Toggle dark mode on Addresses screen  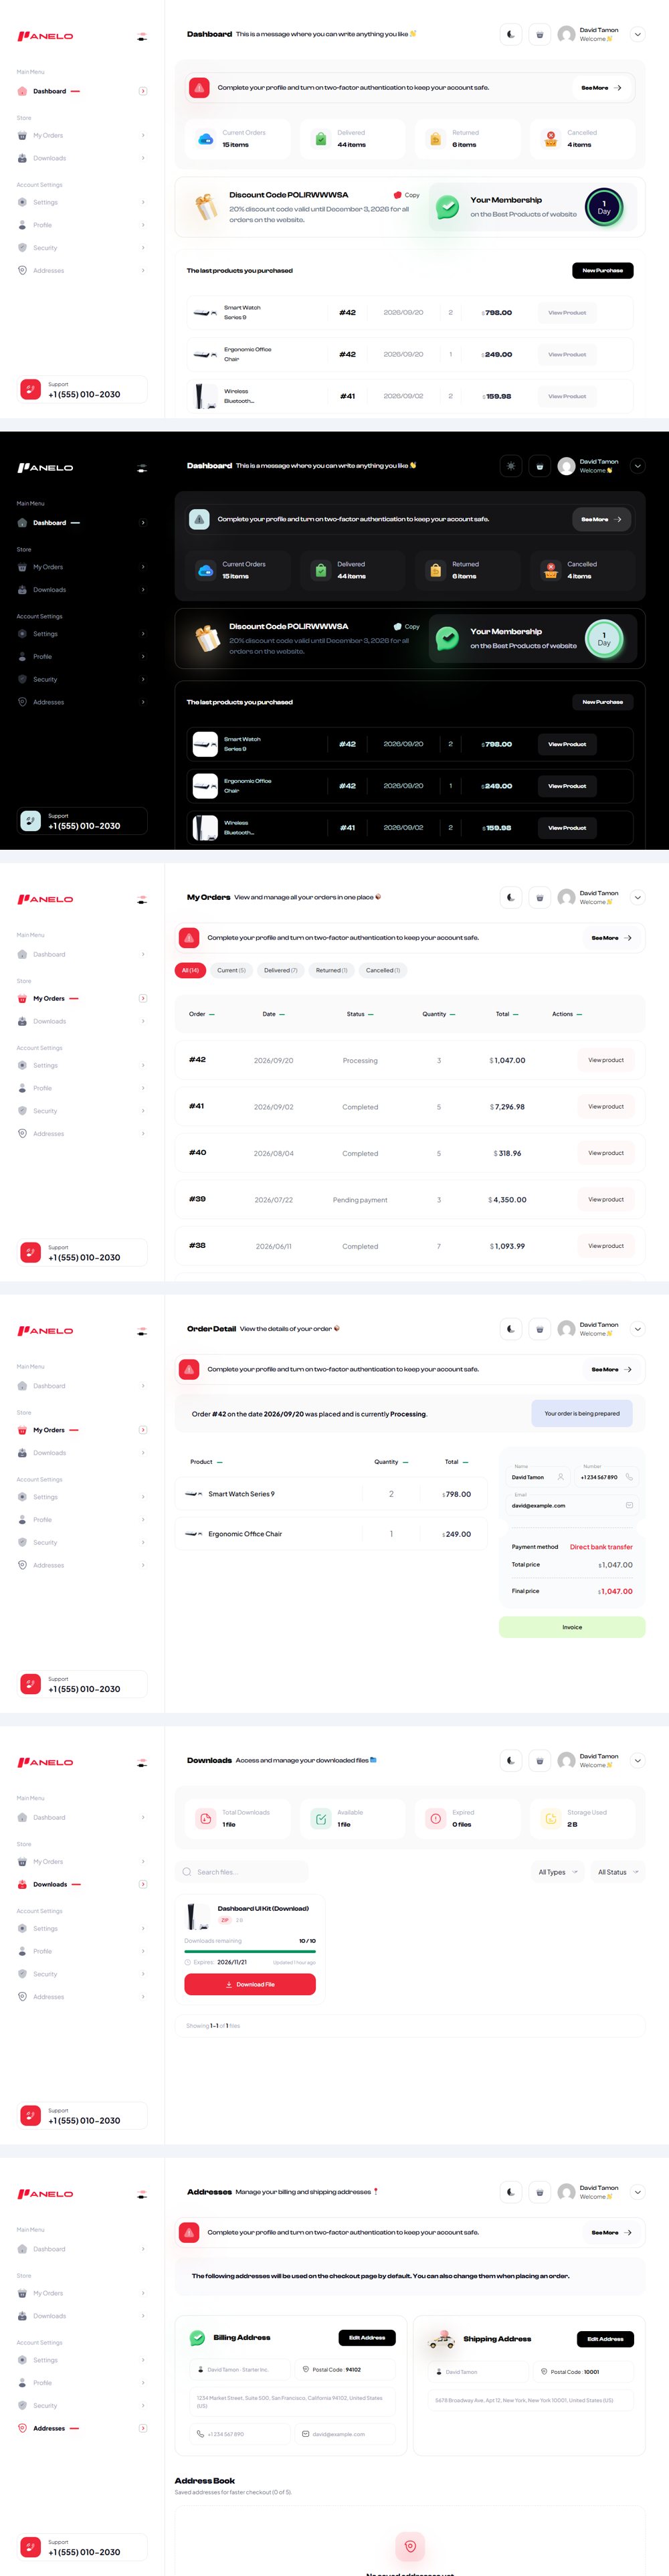(x=511, y=2192)
